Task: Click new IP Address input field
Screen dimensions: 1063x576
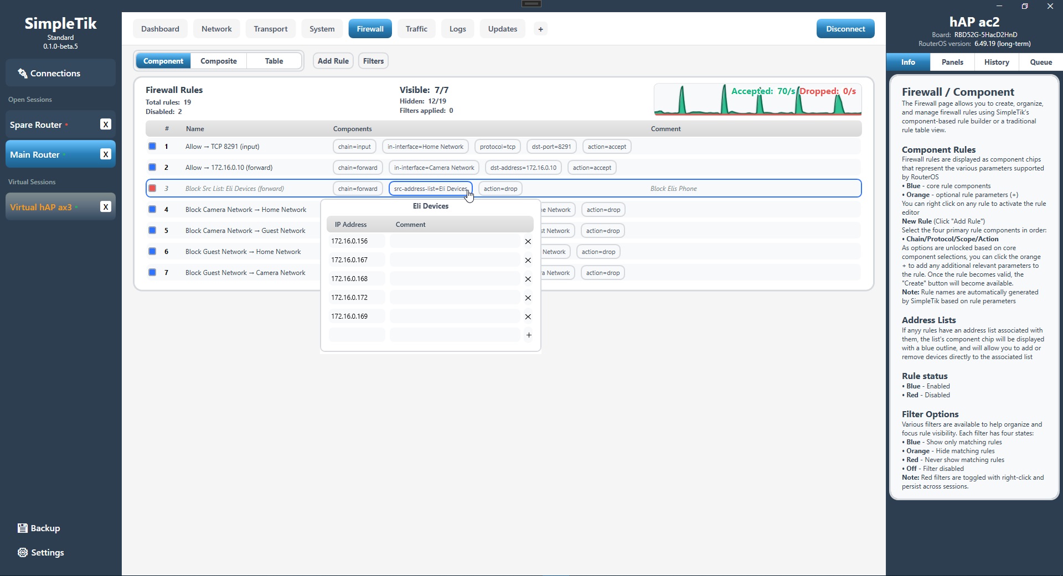Action: pyautogui.click(x=357, y=335)
